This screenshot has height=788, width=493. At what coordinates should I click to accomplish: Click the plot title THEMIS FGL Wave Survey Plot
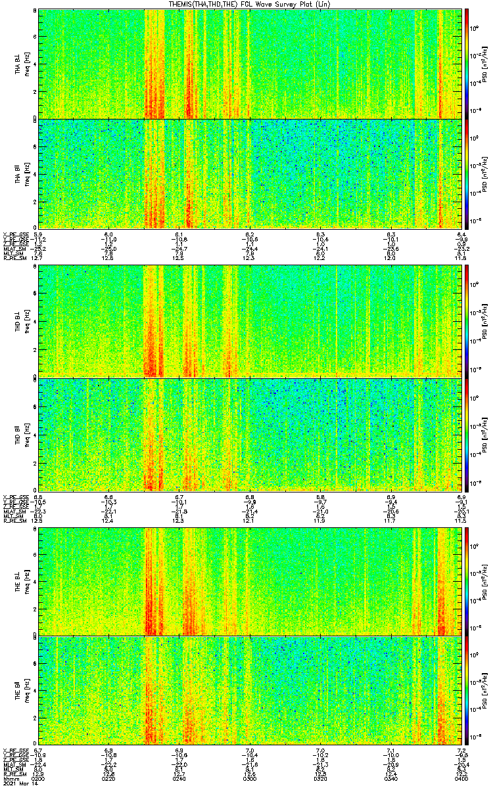(x=250, y=4)
